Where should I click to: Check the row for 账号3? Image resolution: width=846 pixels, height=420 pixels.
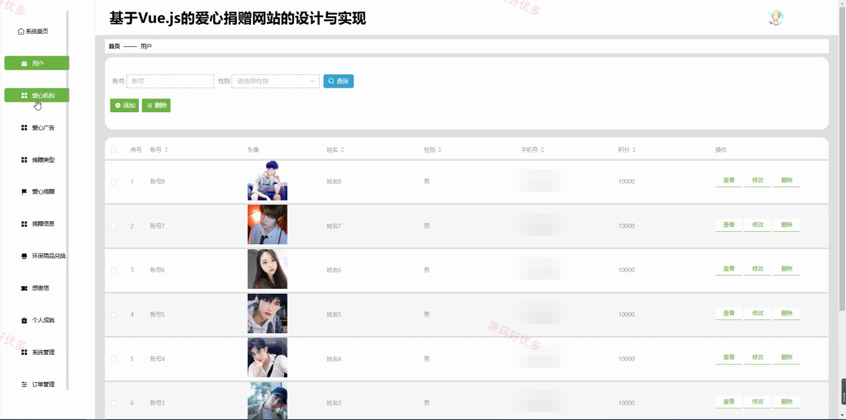pyautogui.click(x=113, y=403)
